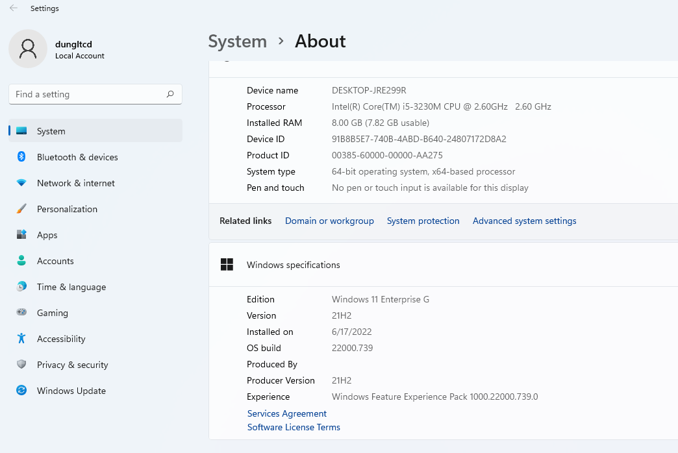The height and width of the screenshot is (453, 678).
Task: Select Gaming in the sidebar
Action: 95,313
